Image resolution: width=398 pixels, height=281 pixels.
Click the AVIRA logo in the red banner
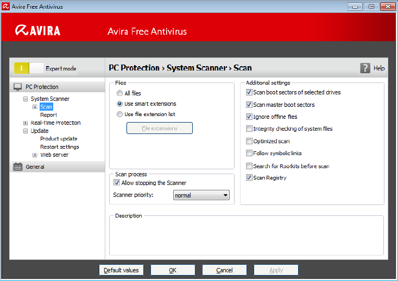pos(37,30)
